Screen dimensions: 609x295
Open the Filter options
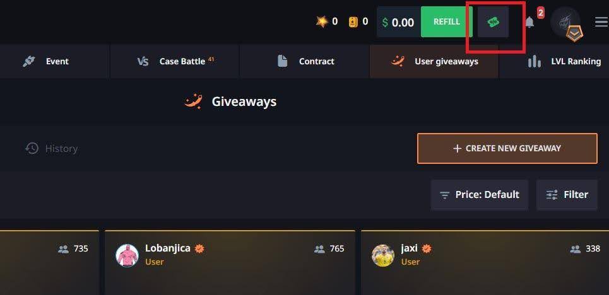(567, 195)
